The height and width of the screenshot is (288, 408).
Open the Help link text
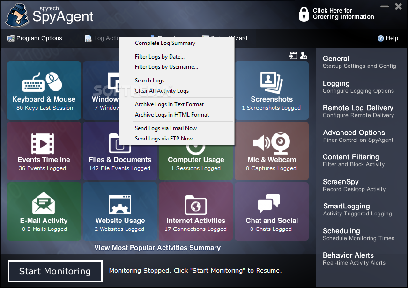tap(392, 38)
